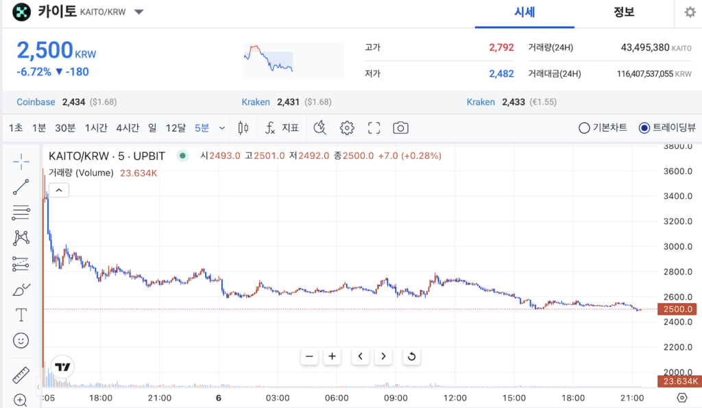Open the emoji/icons tool
The width and height of the screenshot is (702, 408).
21,341
